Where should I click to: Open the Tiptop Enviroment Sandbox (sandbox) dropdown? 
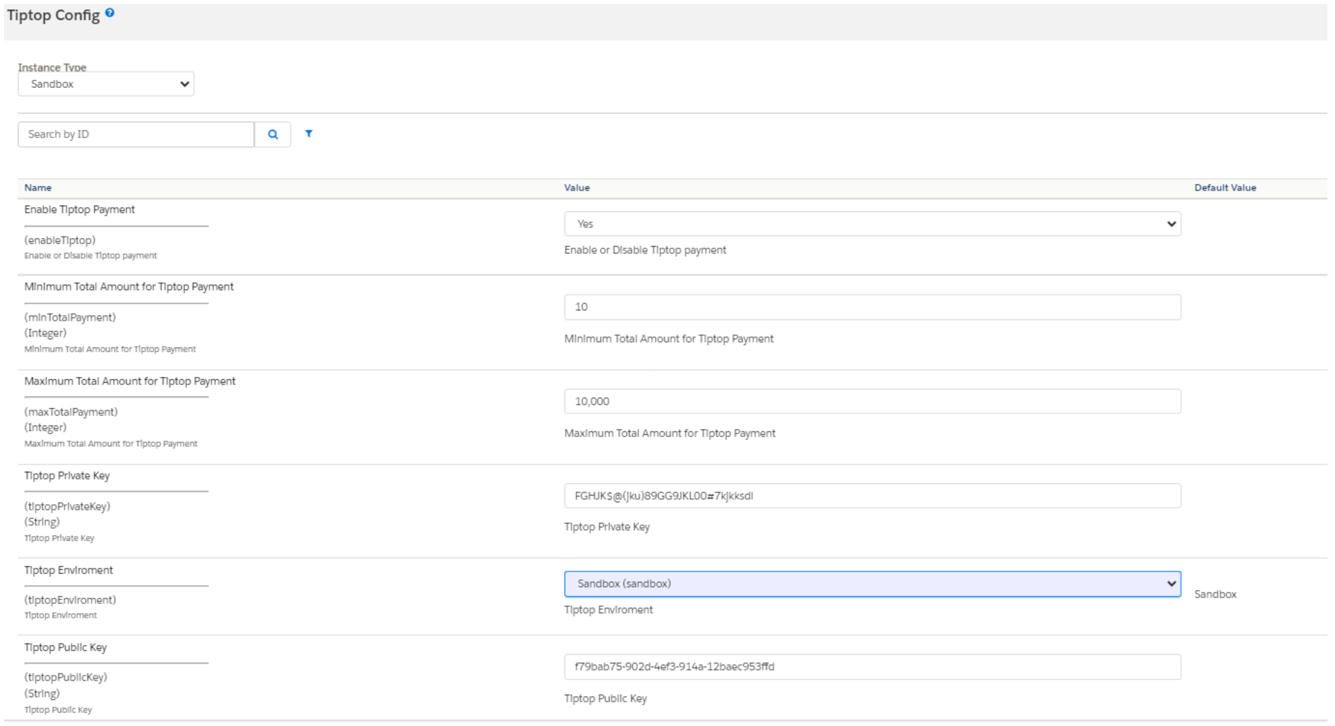pos(872,584)
